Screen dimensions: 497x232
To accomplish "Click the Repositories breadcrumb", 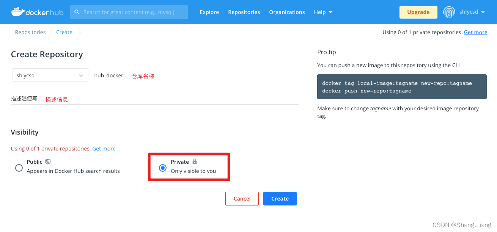I will (30, 32).
